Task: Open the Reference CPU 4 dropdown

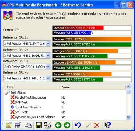Action: pyautogui.click(x=48, y=78)
